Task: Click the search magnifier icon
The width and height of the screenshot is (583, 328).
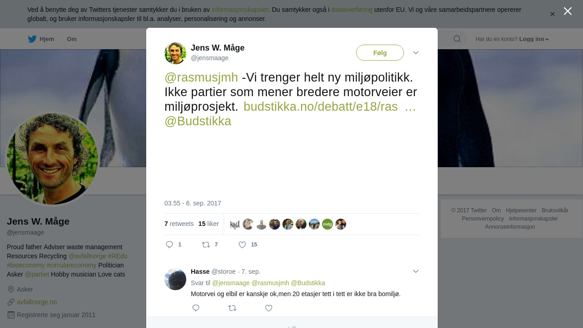Action: [x=457, y=39]
